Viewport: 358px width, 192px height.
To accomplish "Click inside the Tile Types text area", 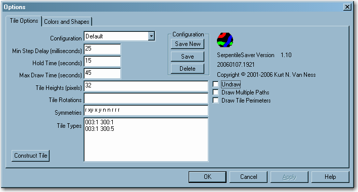I will point(146,139).
